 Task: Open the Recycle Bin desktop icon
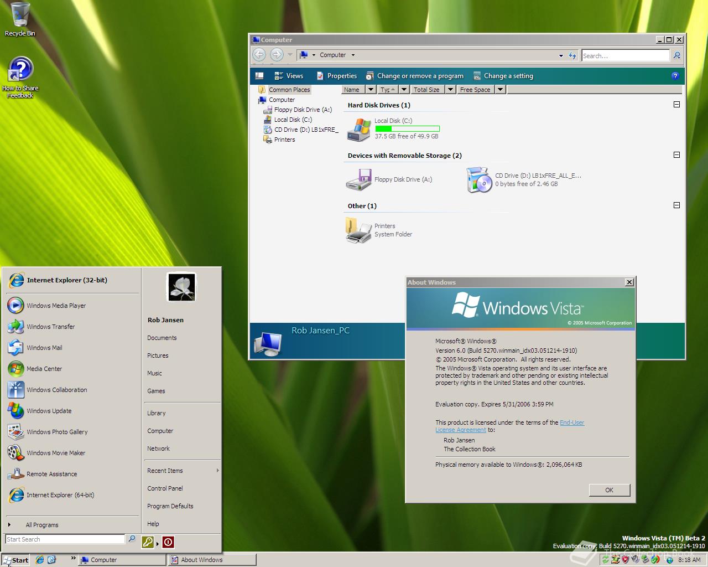tap(19, 19)
